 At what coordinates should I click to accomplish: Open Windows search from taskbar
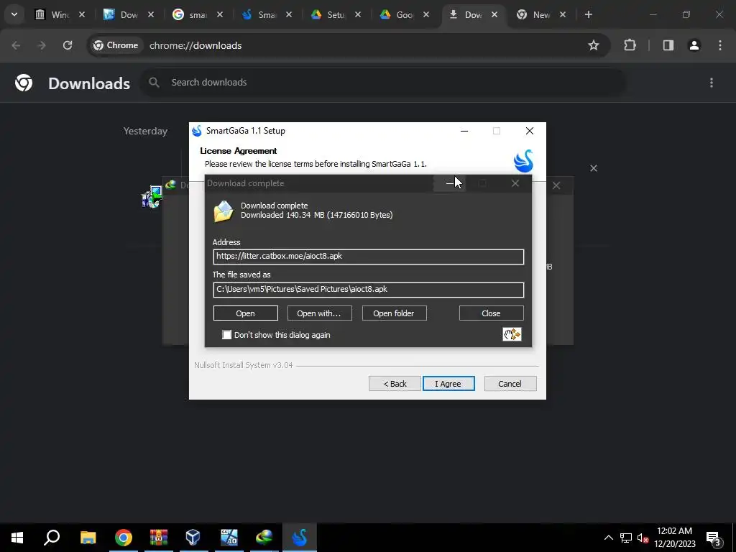pyautogui.click(x=52, y=538)
